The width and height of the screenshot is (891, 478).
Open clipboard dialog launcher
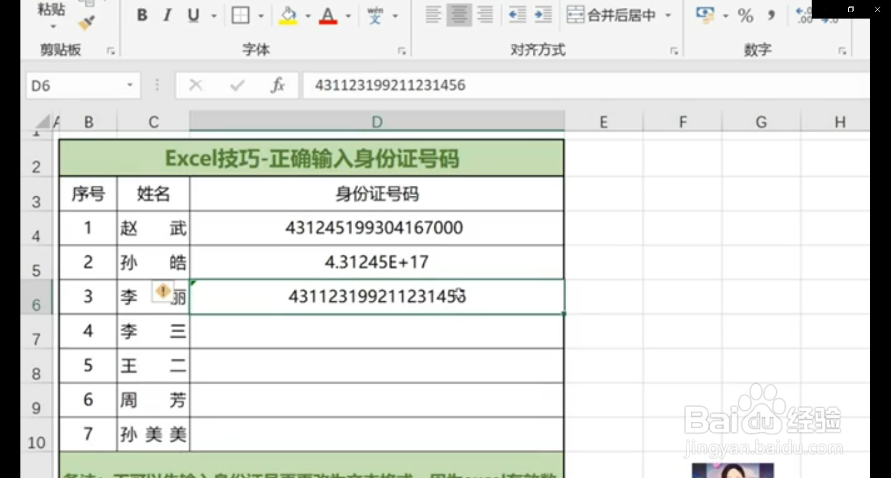[x=110, y=51]
